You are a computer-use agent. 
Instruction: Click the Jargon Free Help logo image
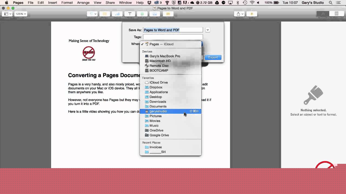click(x=89, y=53)
